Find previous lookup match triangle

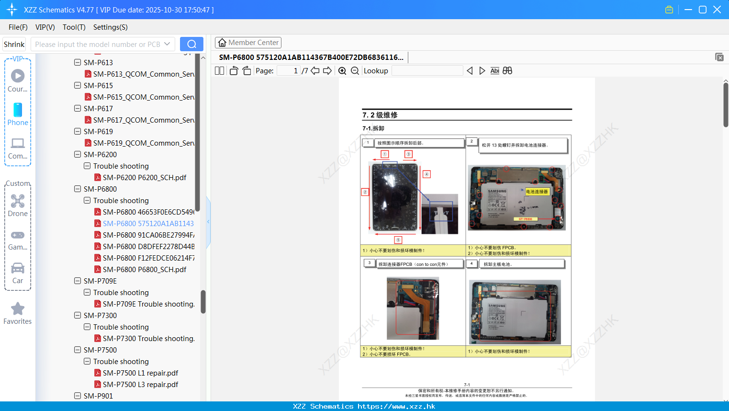[x=470, y=71]
